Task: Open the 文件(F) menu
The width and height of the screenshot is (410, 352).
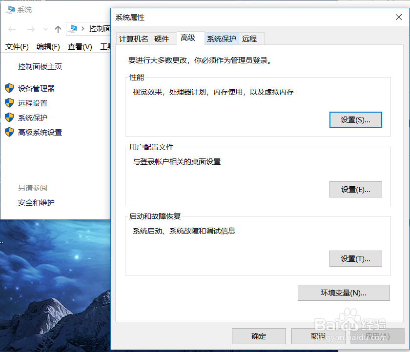Action: (x=17, y=47)
